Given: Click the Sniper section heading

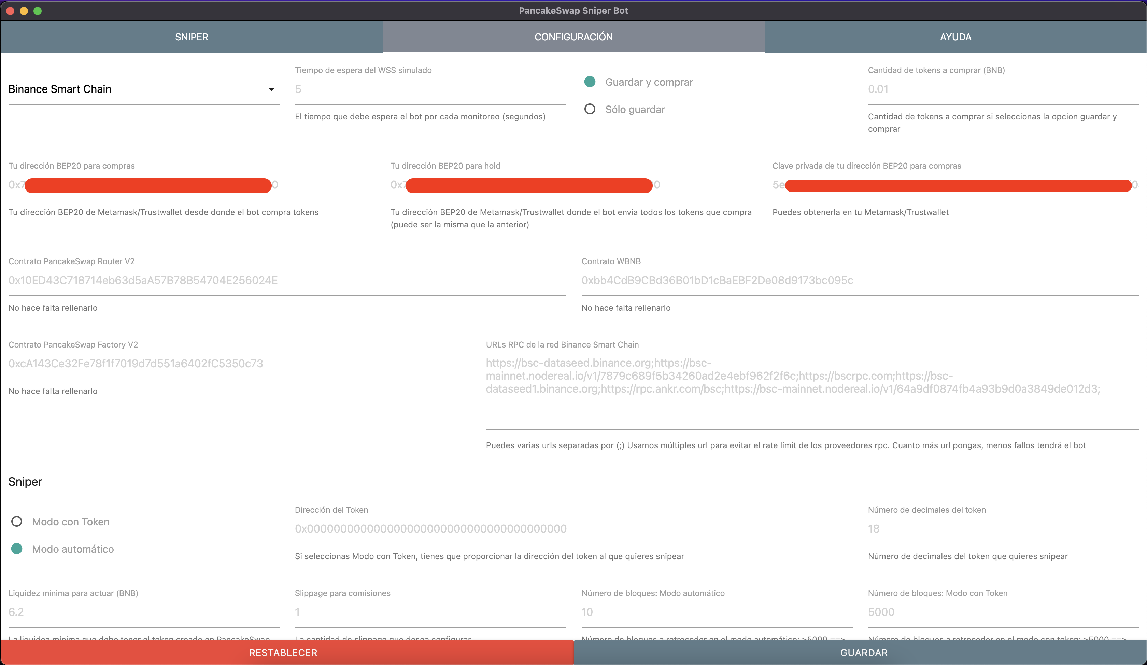Looking at the screenshot, I should tap(25, 482).
